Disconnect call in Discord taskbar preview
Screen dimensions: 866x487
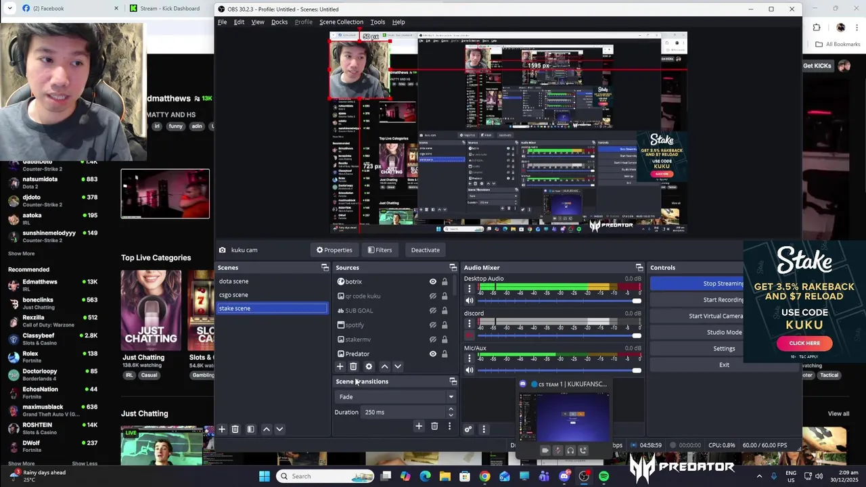pyautogui.click(x=583, y=450)
